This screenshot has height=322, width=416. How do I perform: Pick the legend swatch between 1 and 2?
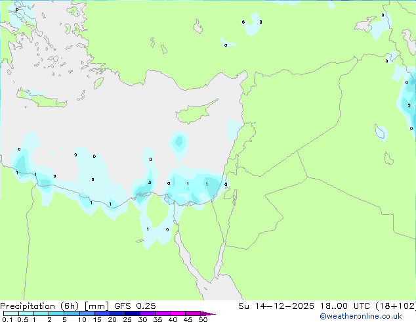41,313
